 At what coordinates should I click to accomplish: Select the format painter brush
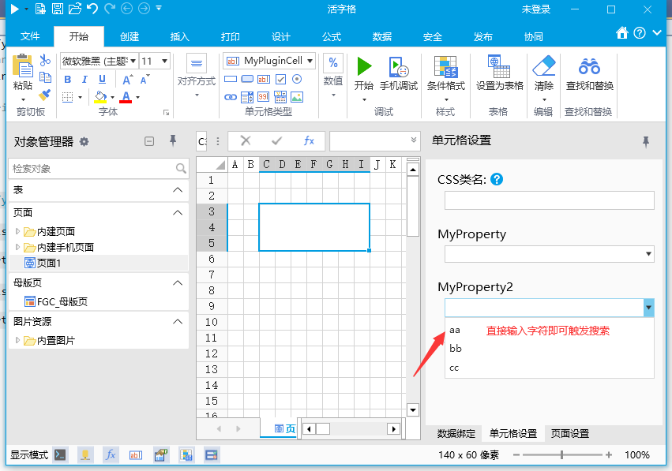[x=44, y=95]
